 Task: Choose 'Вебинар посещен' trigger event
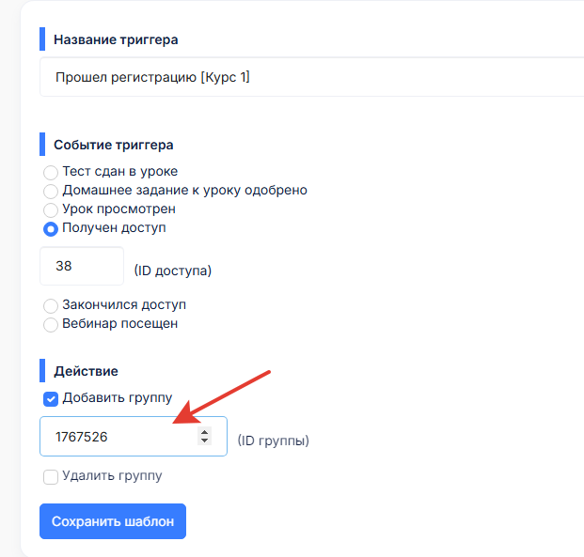click(51, 324)
